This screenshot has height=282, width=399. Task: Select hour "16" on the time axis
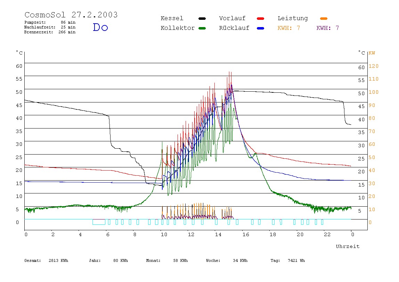(x=246, y=234)
